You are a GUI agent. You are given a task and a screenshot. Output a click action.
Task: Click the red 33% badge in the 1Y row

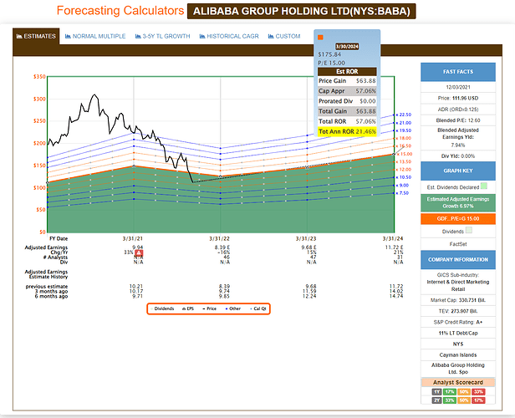[x=478, y=392]
